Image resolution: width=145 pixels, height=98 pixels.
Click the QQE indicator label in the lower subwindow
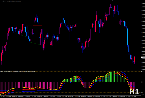[x=18, y=71]
